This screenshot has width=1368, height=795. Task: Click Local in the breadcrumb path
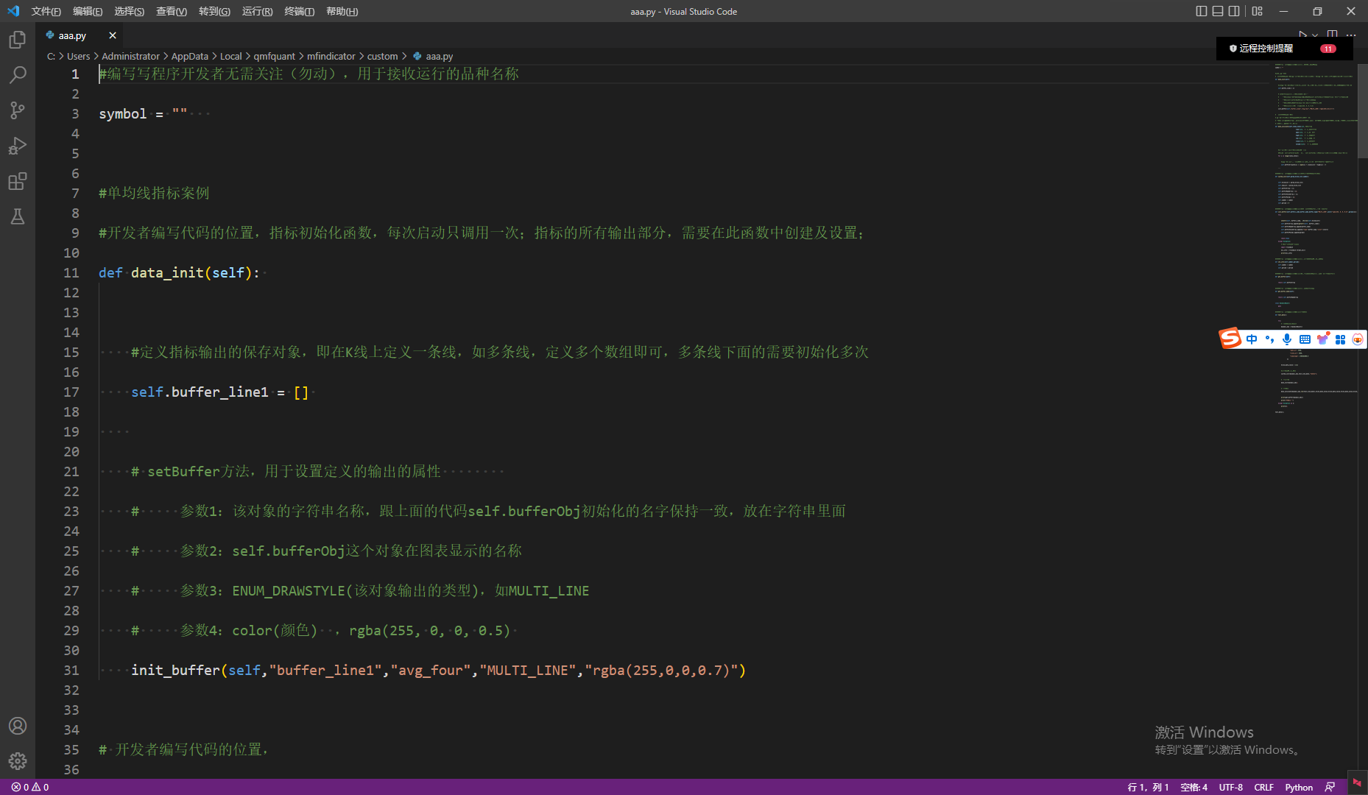(x=231, y=56)
